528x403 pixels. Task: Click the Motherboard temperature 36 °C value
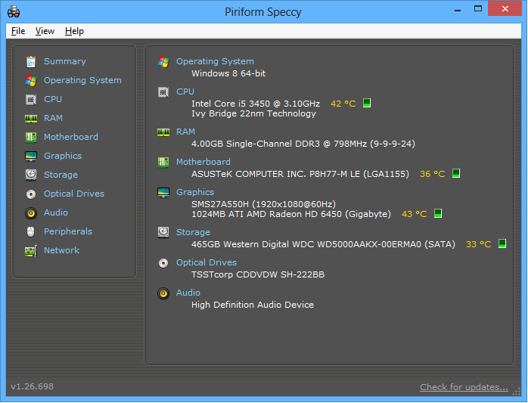tap(433, 174)
